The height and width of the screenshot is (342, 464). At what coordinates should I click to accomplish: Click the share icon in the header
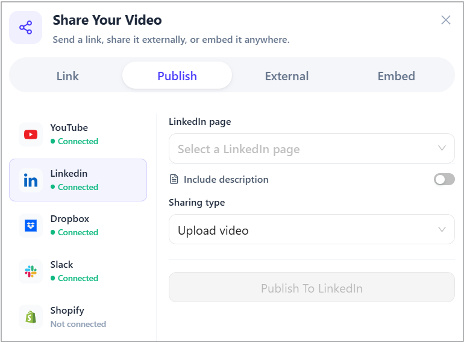26,28
